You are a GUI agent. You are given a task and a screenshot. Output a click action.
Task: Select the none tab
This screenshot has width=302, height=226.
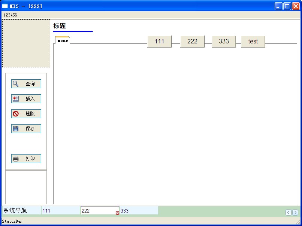coord(63,40)
